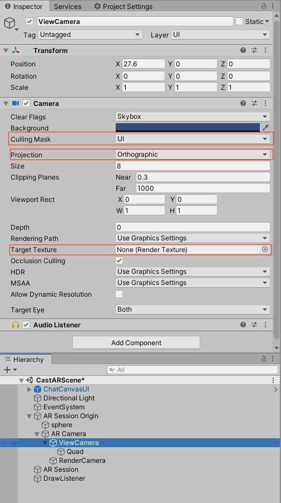Click Inspector panel lock icon

tap(264, 6)
